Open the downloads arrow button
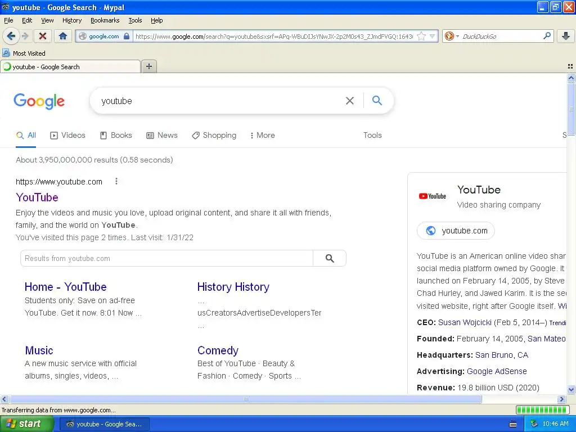The width and height of the screenshot is (576, 432). point(566,36)
